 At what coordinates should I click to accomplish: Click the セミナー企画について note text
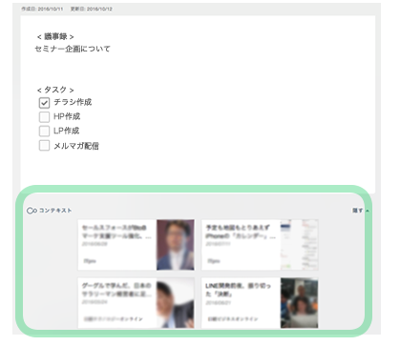click(73, 49)
